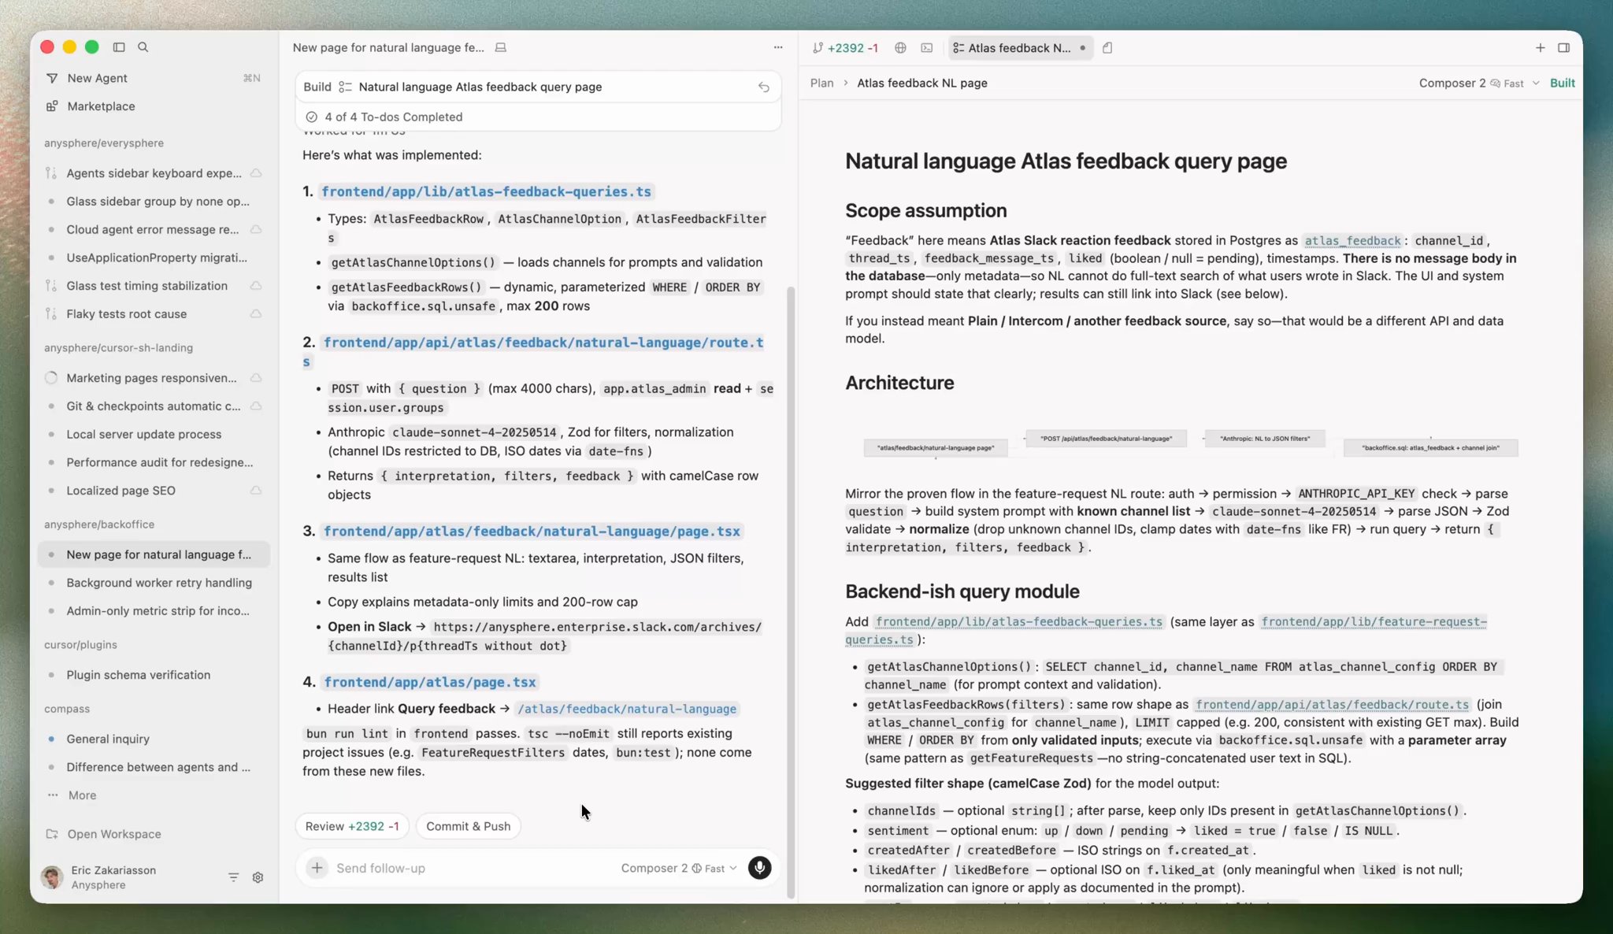The height and width of the screenshot is (934, 1613).
Task: Click the search icon in sidebar header
Action: (143, 47)
